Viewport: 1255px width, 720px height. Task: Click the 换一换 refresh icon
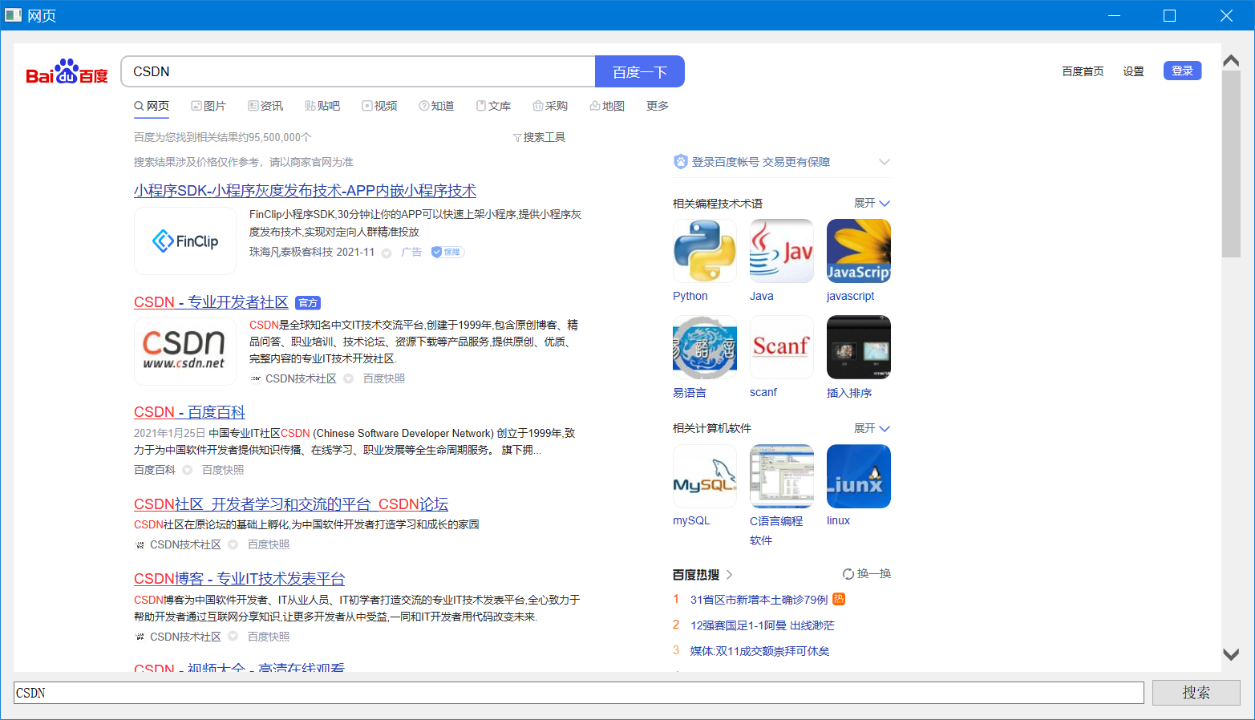(848, 574)
